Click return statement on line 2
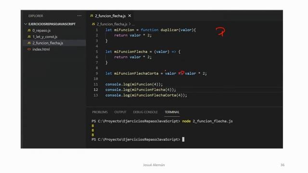Screen dimensions: 308x173 click(133, 36)
